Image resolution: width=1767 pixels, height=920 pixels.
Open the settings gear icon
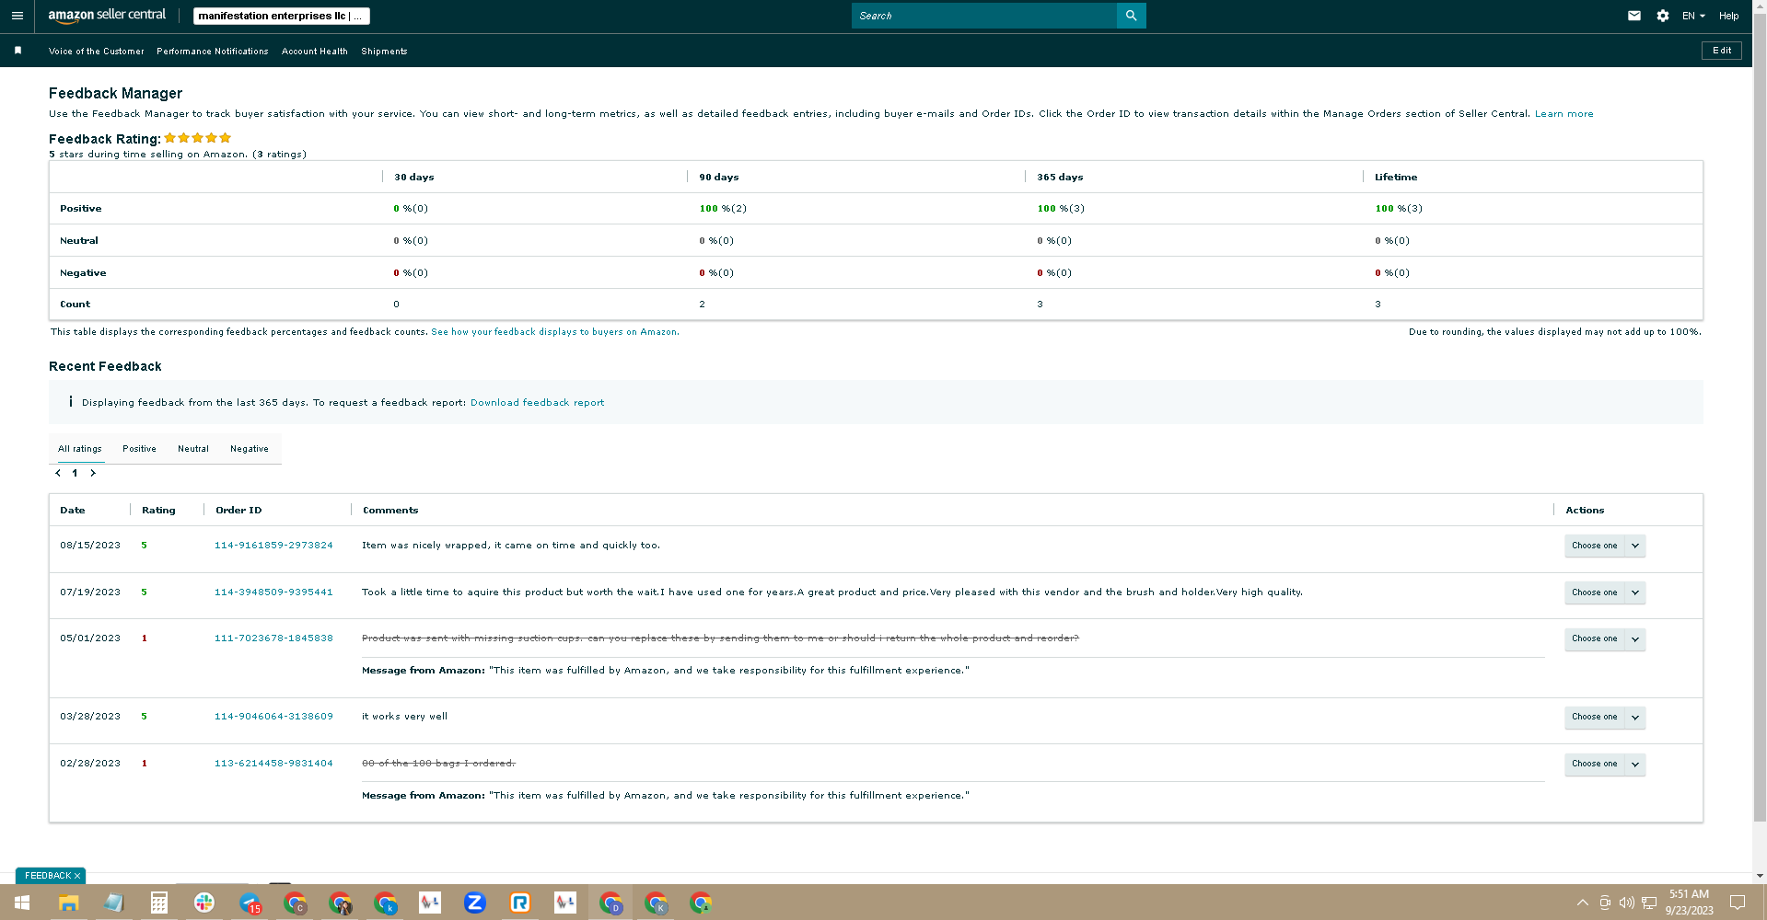pos(1663,16)
